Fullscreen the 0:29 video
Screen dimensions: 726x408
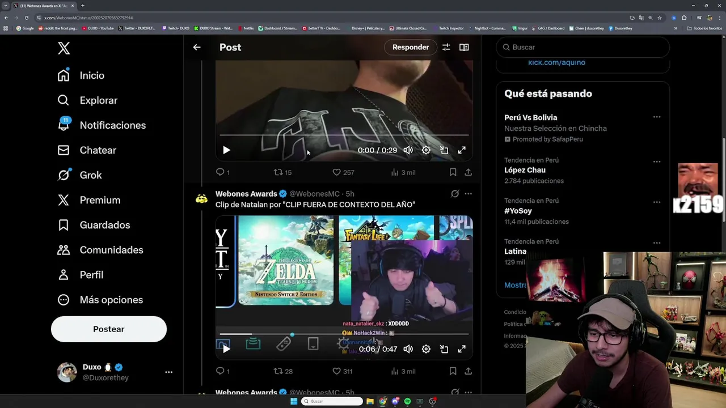tap(462, 150)
